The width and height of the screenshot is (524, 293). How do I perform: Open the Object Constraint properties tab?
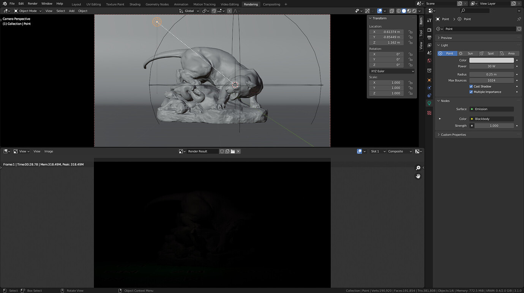coord(429,95)
